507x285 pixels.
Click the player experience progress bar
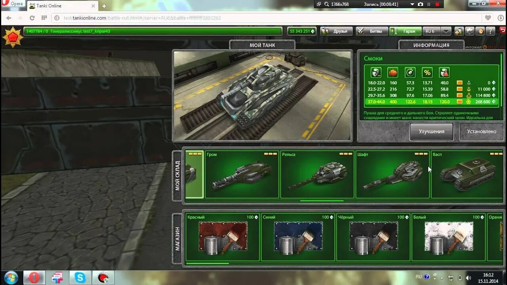click(152, 31)
